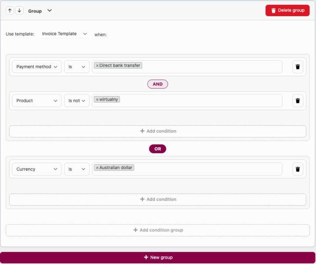
Task: Click Add condition group
Action: point(158,230)
